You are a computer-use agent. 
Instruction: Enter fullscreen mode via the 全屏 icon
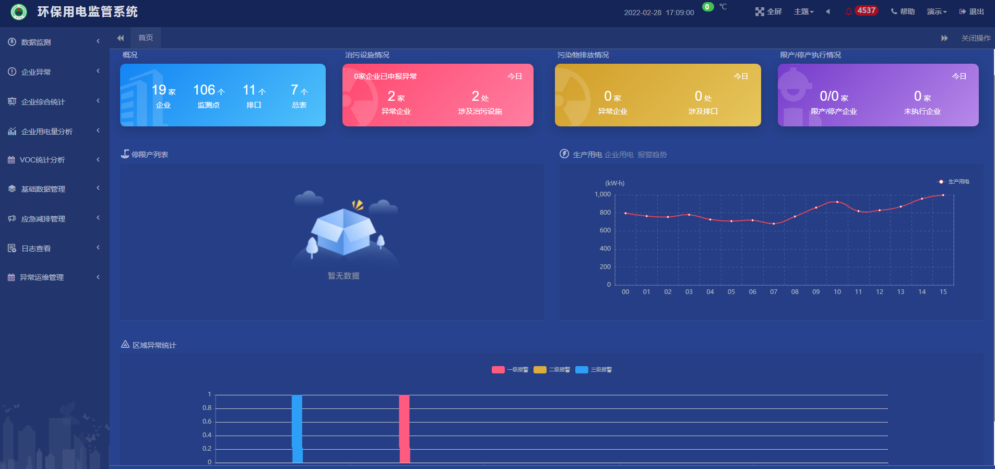click(760, 11)
